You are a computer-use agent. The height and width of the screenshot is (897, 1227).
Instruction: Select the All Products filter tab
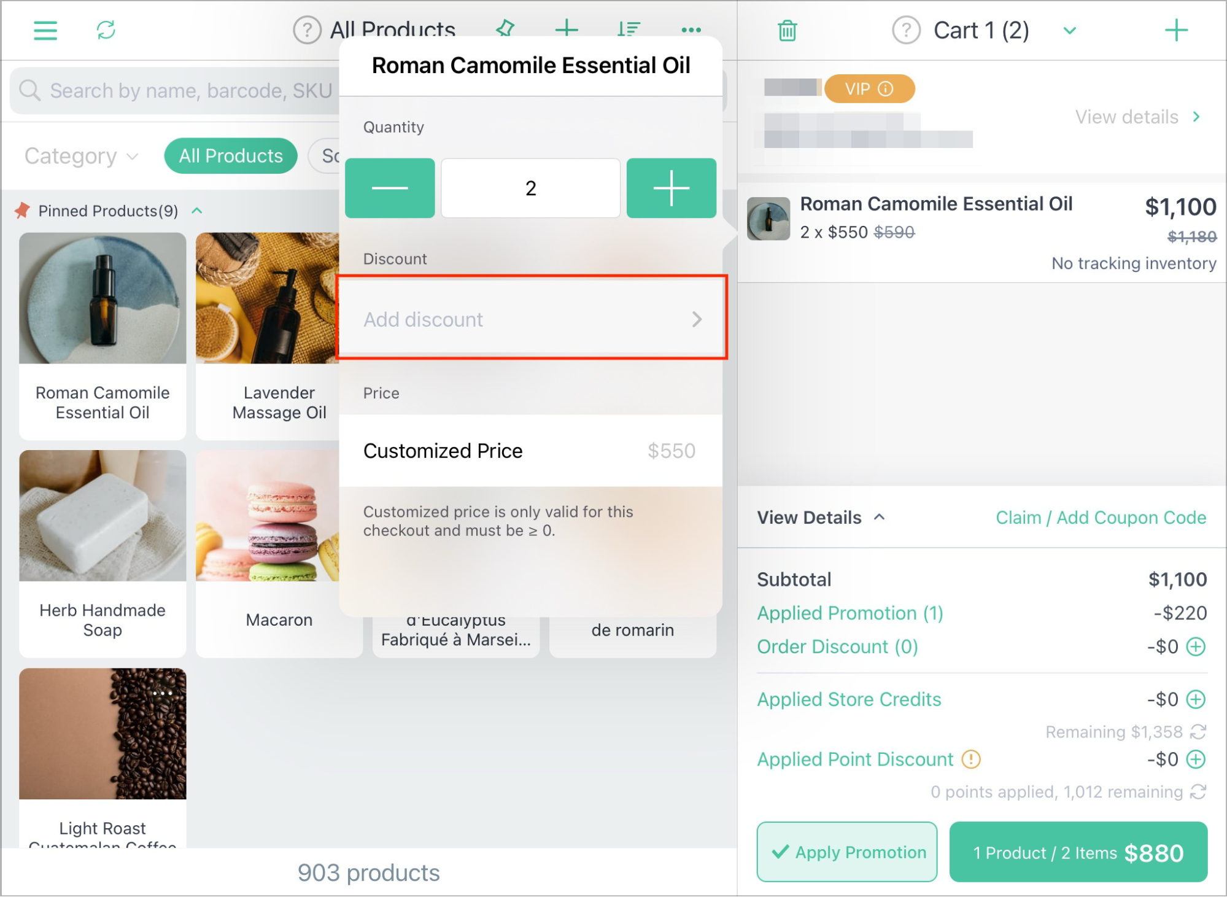point(231,156)
